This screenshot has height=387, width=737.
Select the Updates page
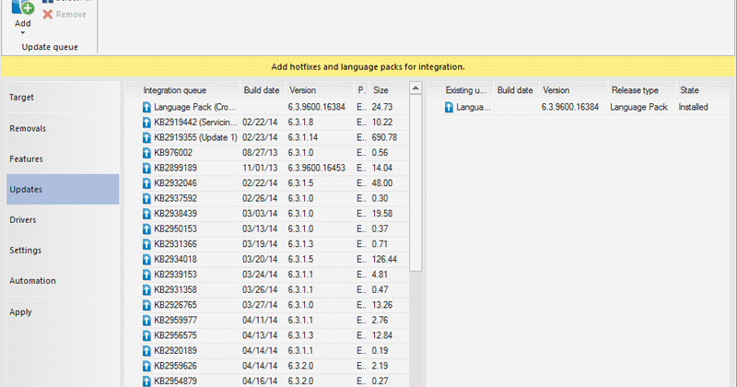(63, 190)
